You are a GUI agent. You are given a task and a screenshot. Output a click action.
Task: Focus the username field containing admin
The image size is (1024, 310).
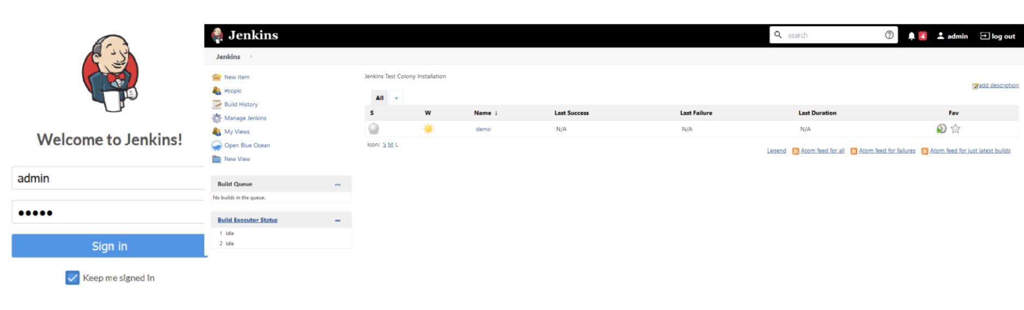pyautogui.click(x=109, y=178)
